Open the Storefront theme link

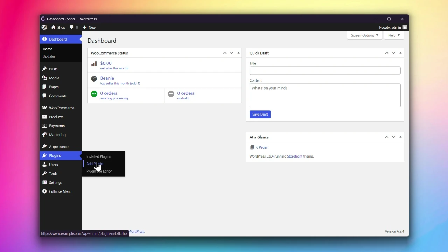click(x=295, y=156)
